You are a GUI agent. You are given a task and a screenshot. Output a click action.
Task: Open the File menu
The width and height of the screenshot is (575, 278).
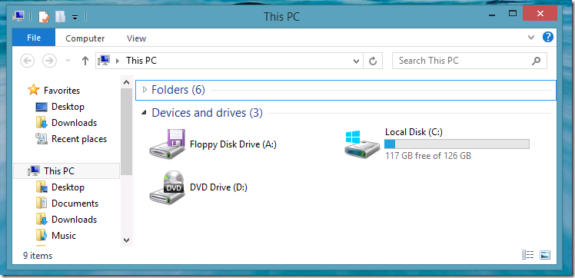click(34, 38)
